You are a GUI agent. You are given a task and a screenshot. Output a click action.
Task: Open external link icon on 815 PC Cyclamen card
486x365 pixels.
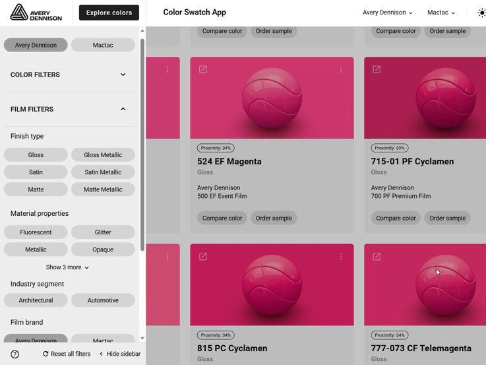coord(203,257)
